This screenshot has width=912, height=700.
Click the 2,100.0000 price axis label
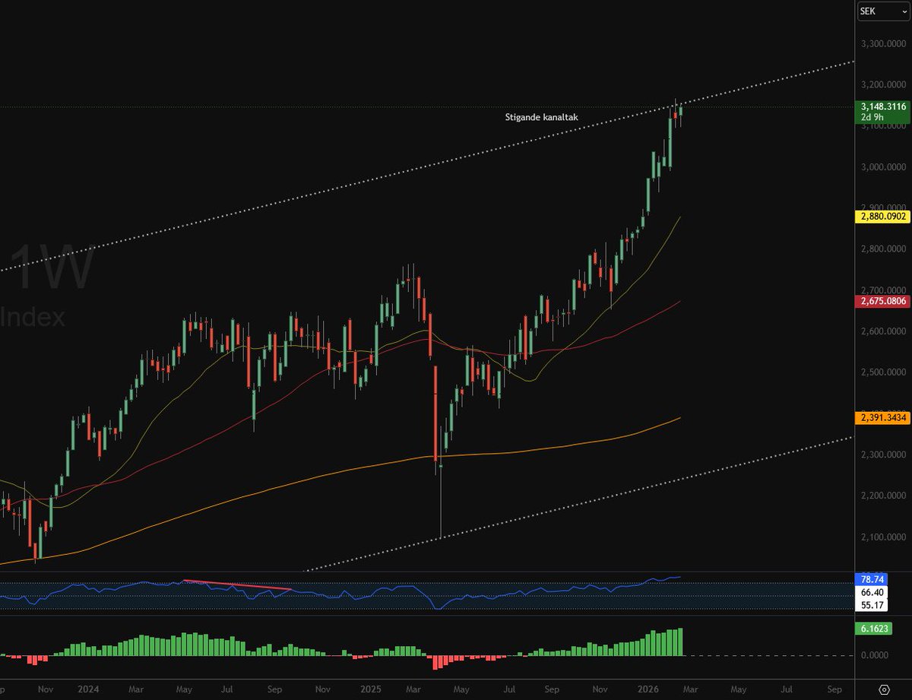[883, 537]
